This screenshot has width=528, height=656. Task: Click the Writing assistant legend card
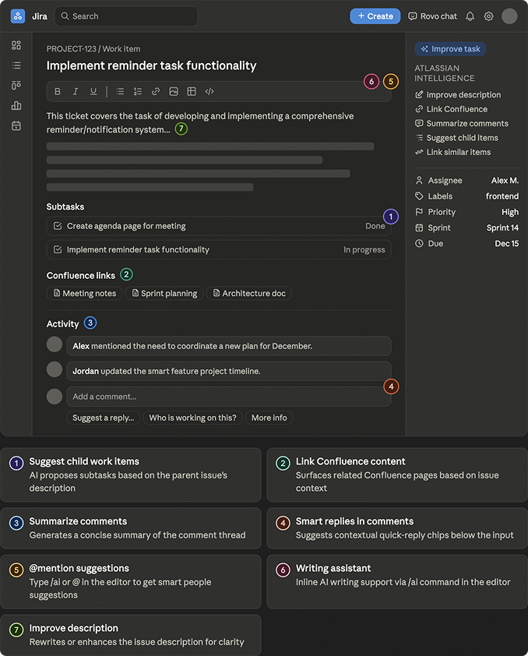coord(397,581)
